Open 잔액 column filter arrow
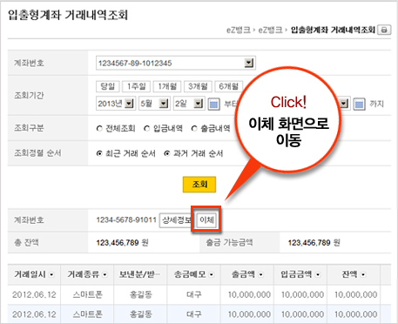 [363, 274]
